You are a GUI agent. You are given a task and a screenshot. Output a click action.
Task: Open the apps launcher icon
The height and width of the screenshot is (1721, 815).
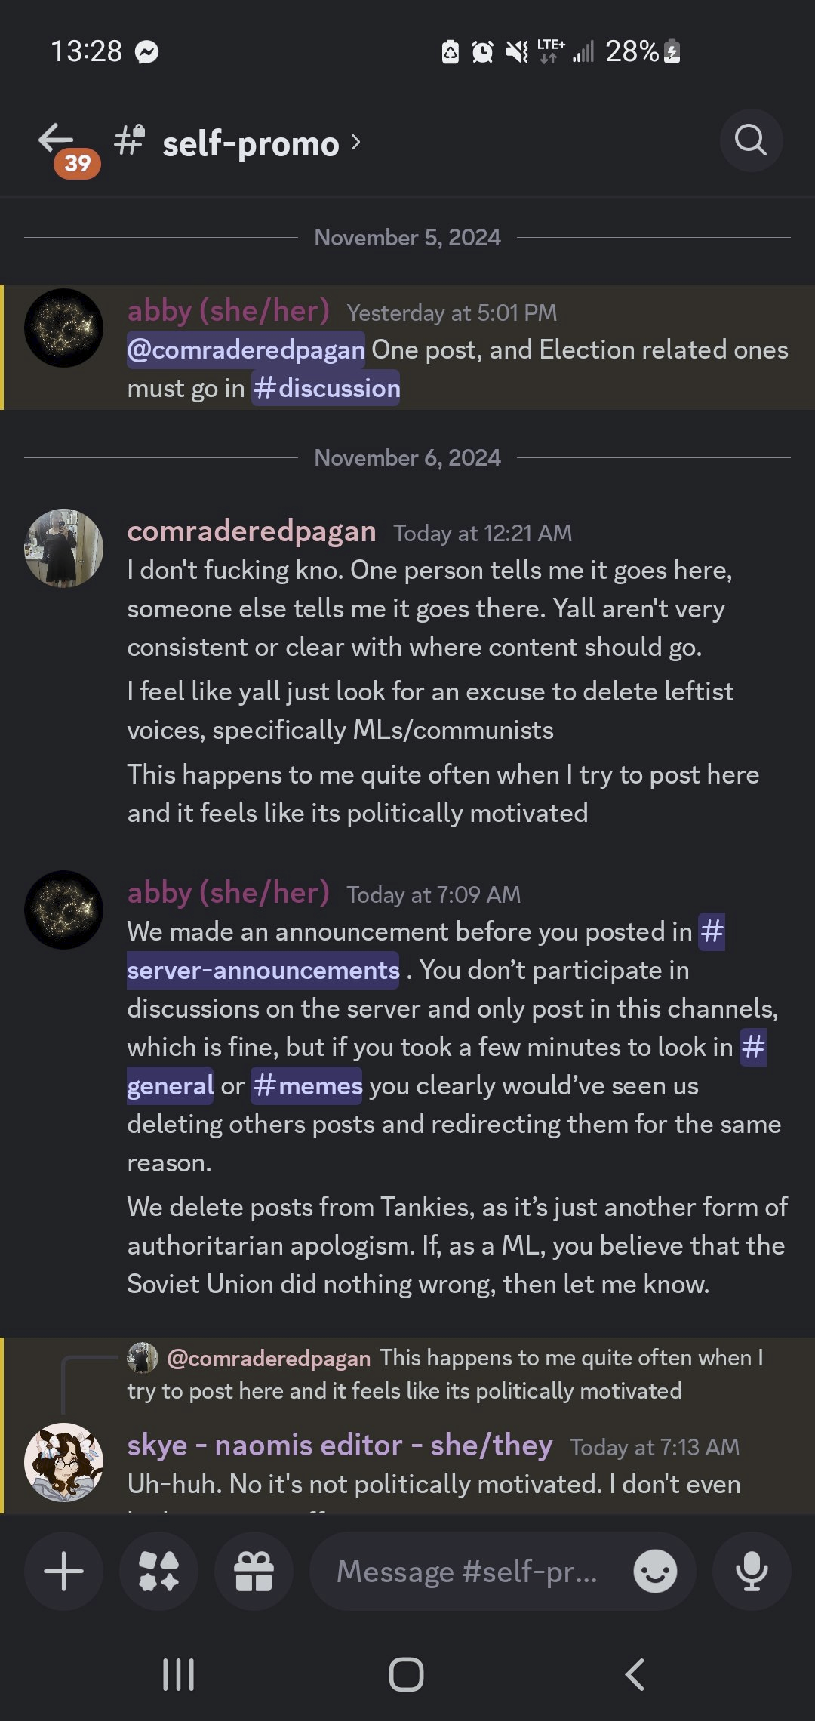(x=158, y=1572)
